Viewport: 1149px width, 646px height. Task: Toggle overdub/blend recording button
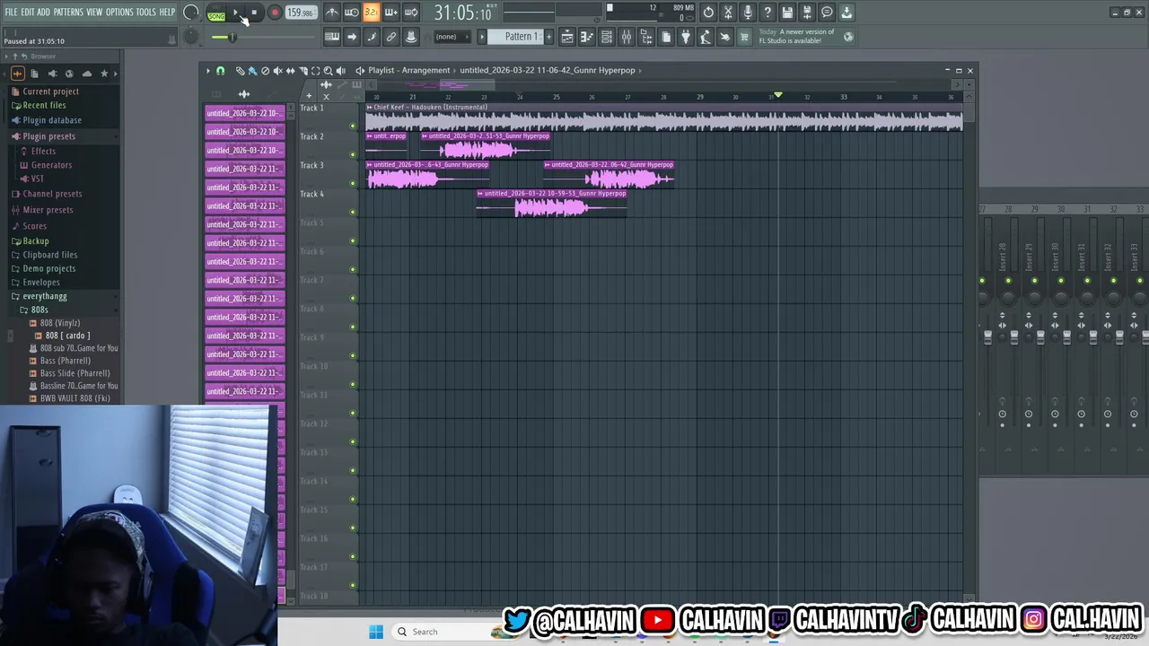coord(390,13)
